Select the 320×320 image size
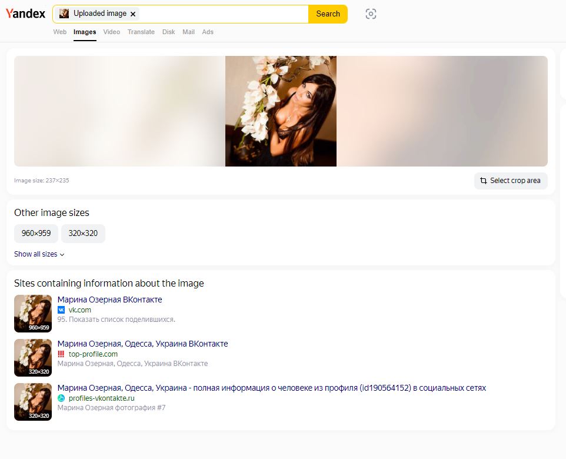 click(x=83, y=233)
